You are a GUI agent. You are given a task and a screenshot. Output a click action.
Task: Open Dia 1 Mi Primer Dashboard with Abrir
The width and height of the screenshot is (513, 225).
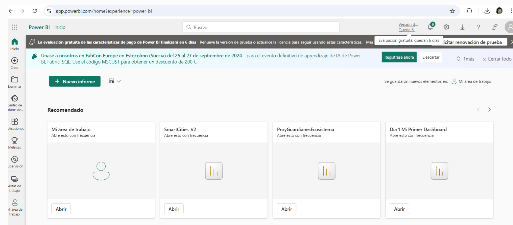(x=399, y=209)
